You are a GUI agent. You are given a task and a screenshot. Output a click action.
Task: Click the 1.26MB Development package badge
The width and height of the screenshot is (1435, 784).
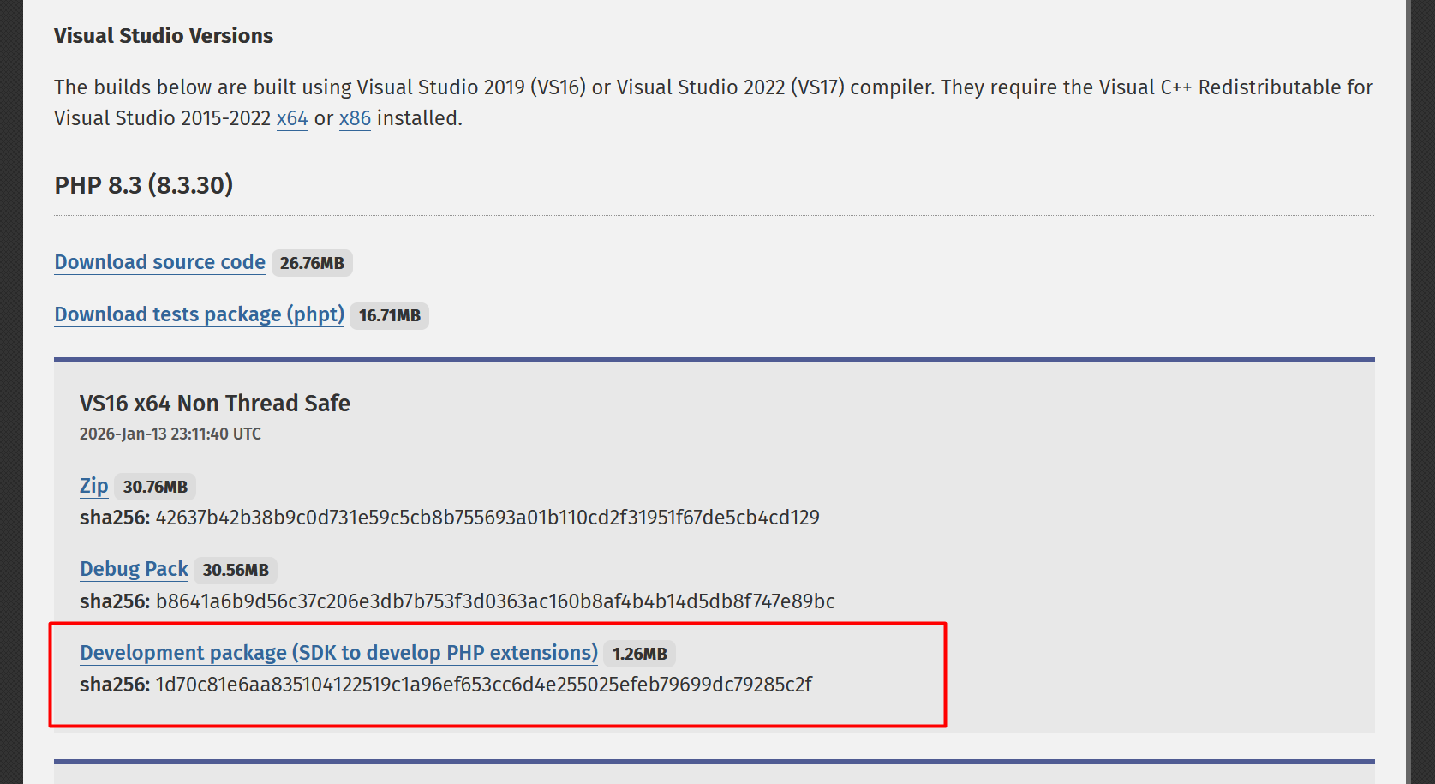pos(640,654)
